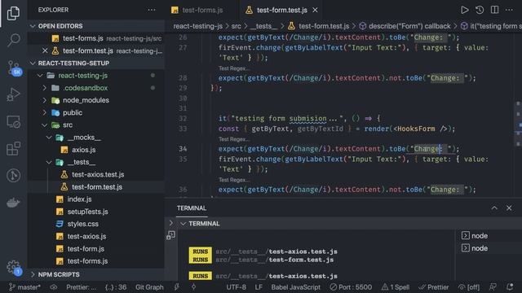Run the test file with the play icon
This screenshot has width=522, height=293.
[x=464, y=10]
